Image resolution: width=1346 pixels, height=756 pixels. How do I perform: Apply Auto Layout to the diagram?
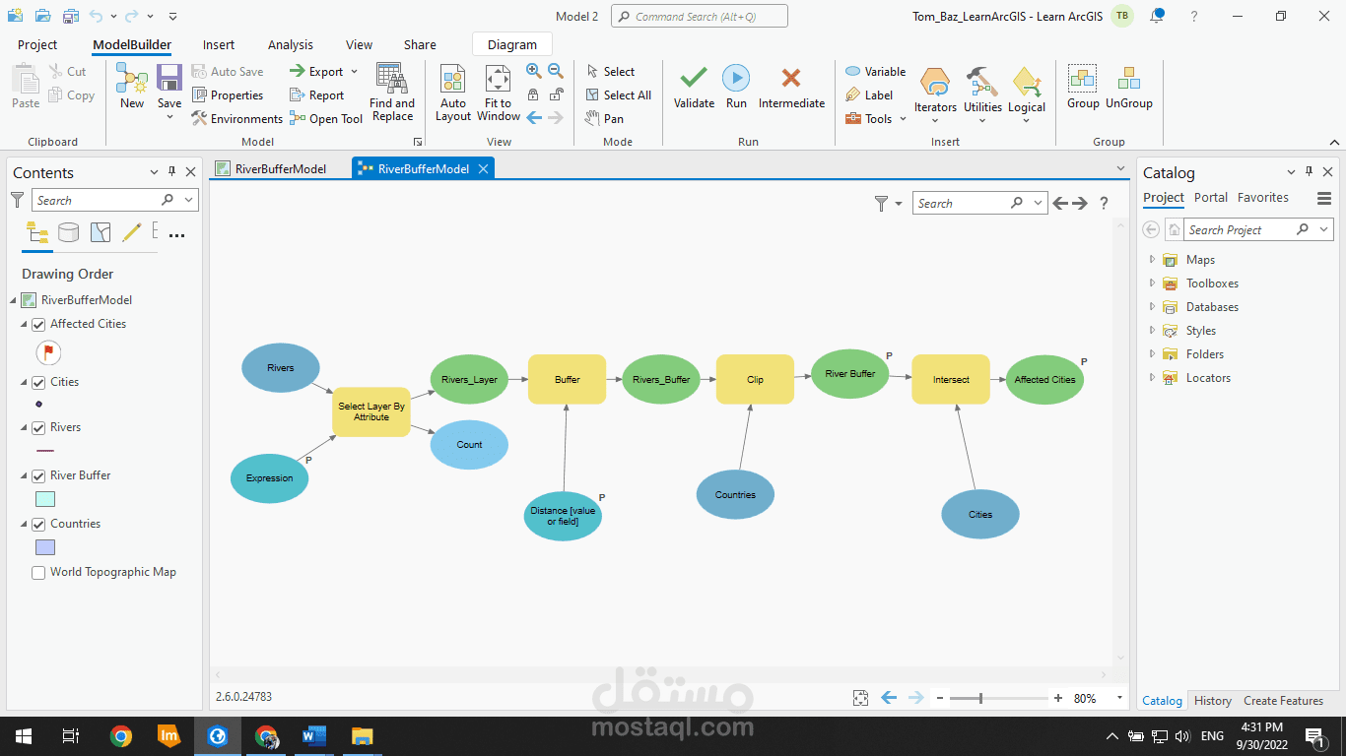pos(453,94)
